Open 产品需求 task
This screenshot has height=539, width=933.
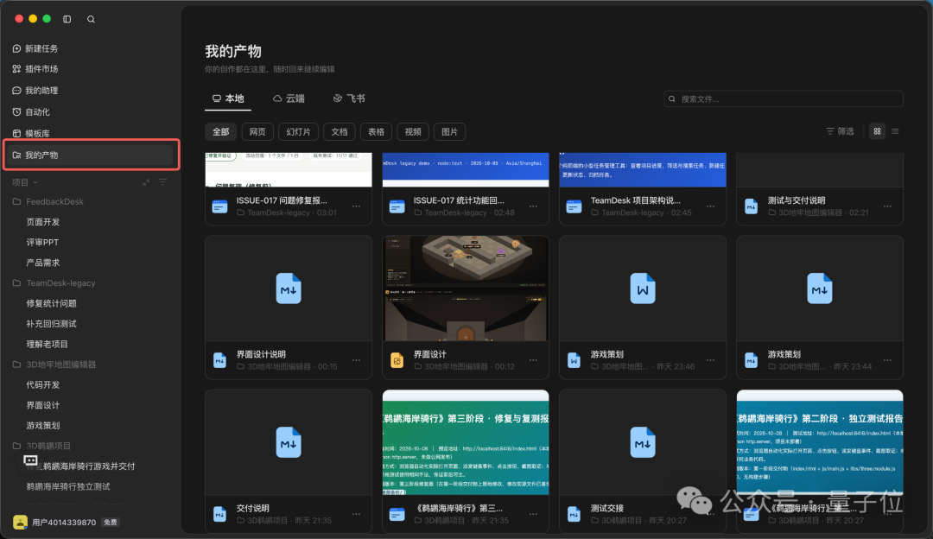(43, 263)
